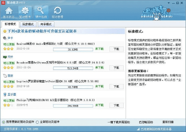Image resolution: width=186 pixels, height=132 pixels.
Task: Click the 声卡 speaker icon
Action: pyautogui.click(x=5, y=38)
